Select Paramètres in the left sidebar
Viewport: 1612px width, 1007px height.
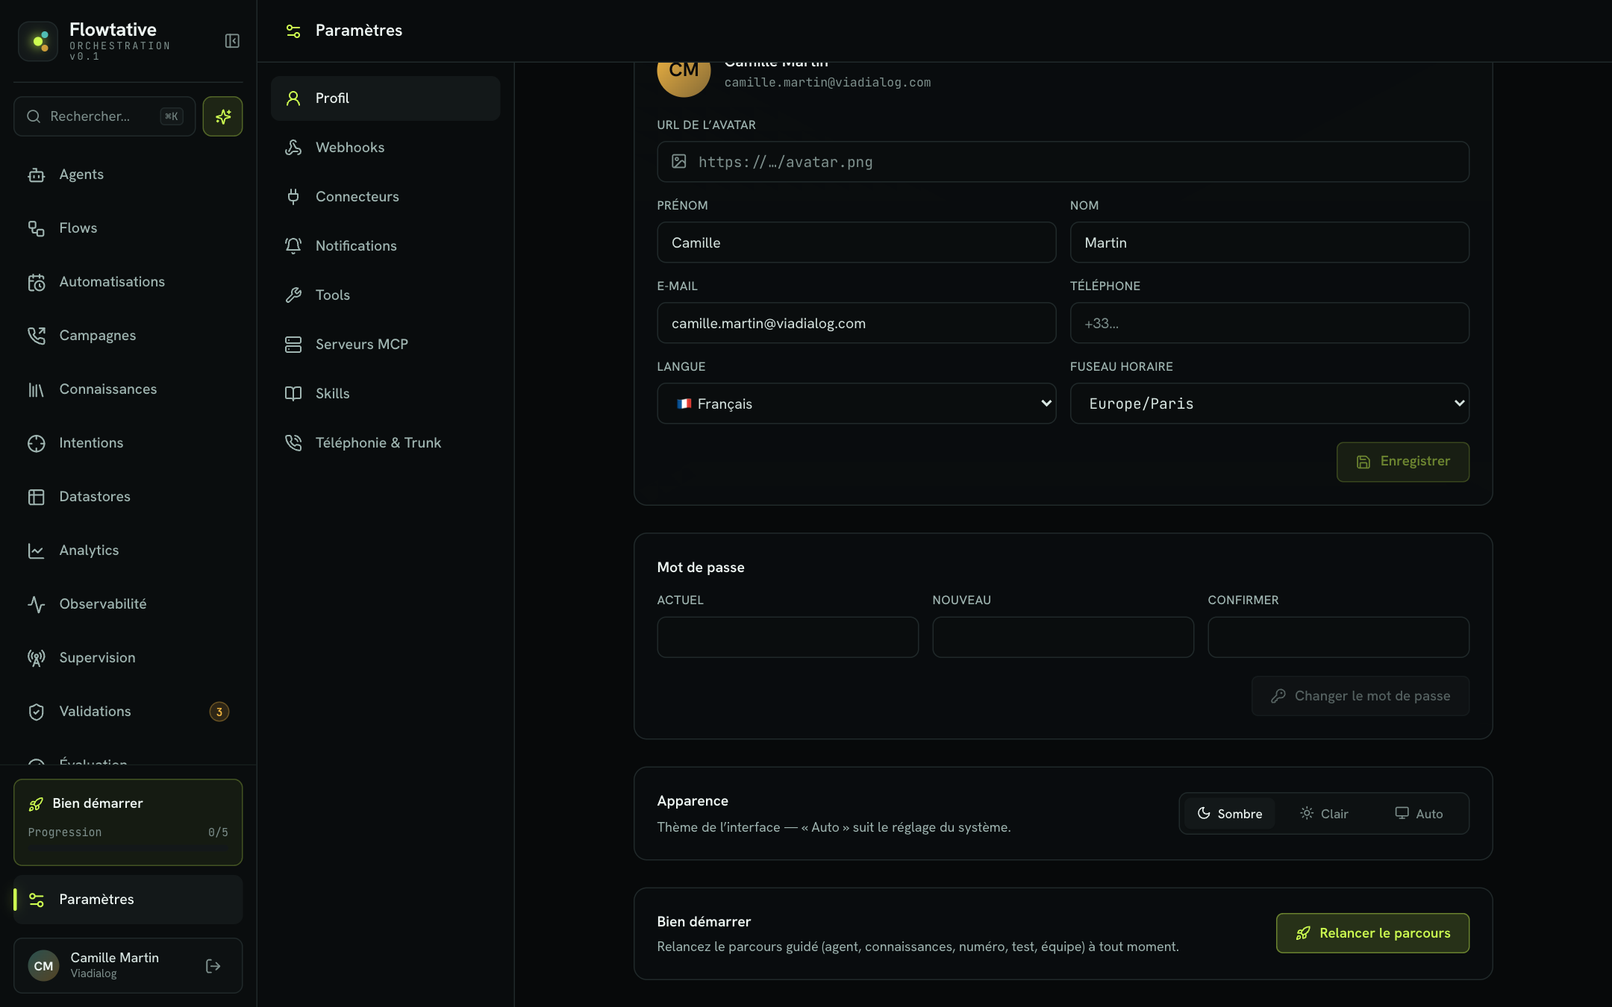[x=128, y=900]
